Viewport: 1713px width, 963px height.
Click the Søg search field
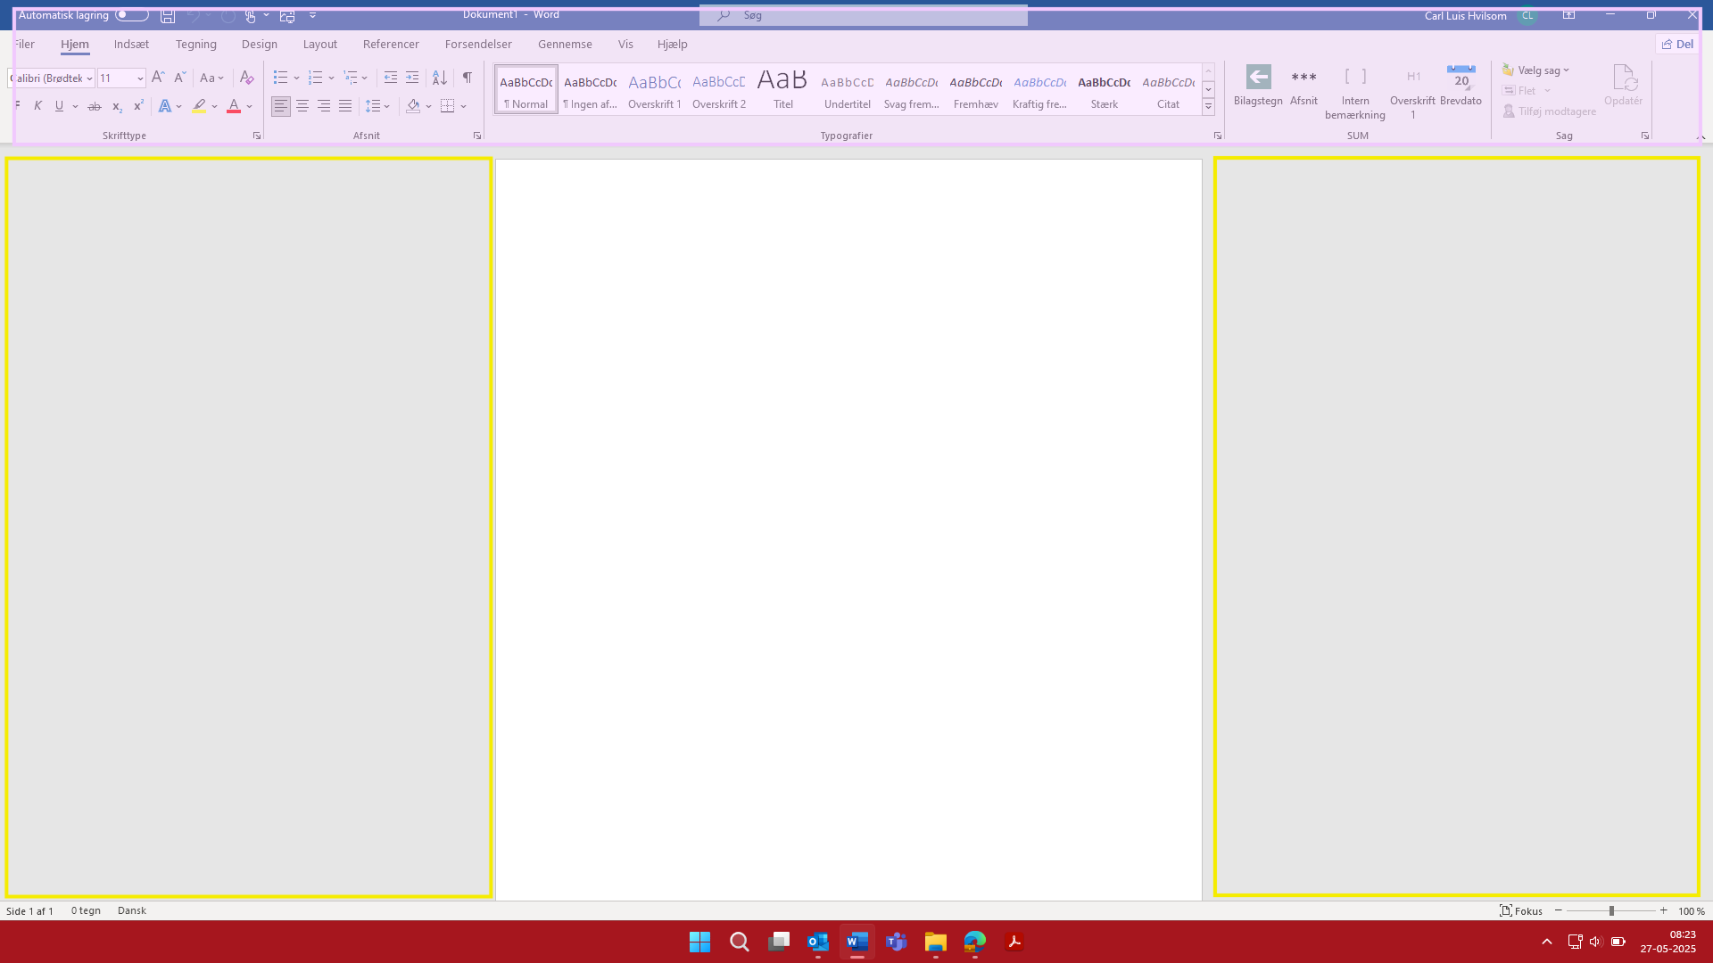pos(863,15)
